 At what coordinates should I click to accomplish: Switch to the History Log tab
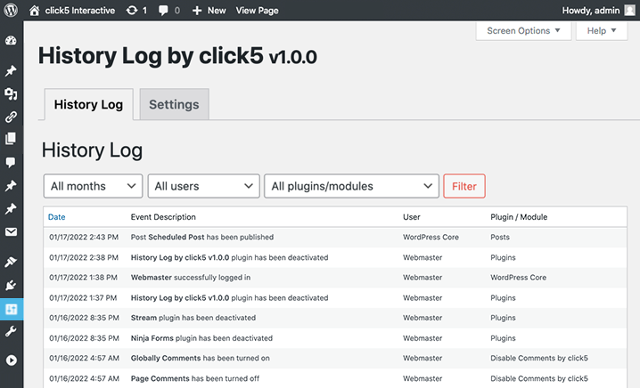click(x=88, y=104)
